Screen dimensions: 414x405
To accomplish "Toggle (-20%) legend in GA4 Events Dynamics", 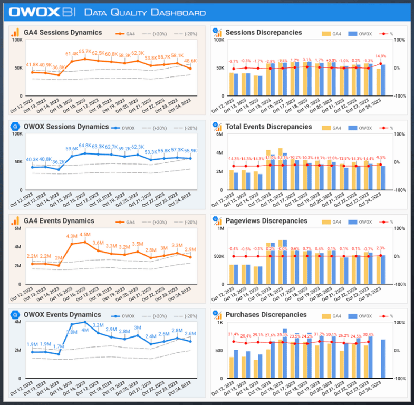I will 186,223.
